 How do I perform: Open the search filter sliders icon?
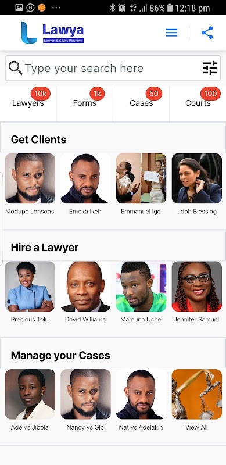coord(210,68)
